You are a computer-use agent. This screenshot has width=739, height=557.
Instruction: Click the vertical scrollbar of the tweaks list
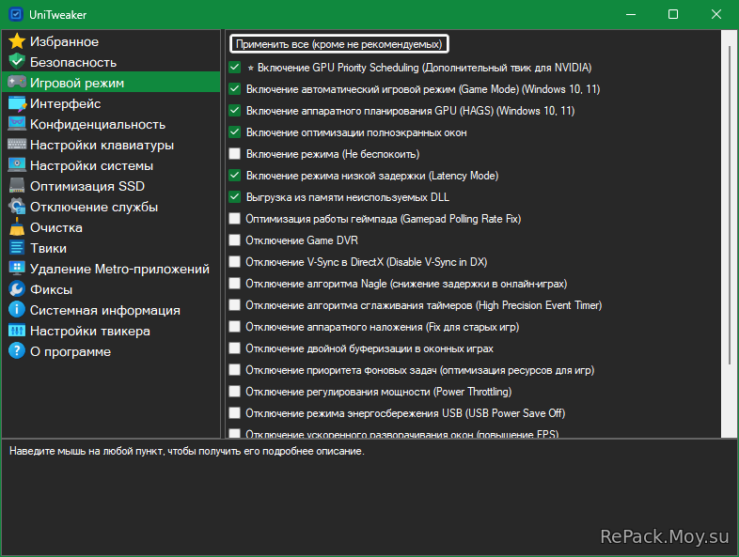pos(728,235)
